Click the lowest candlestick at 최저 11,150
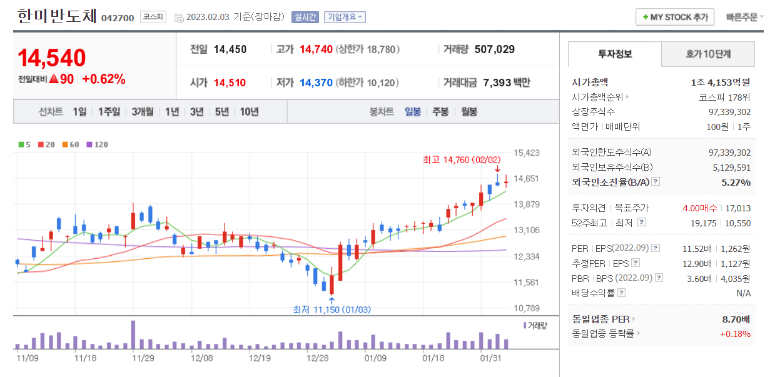Image resolution: width=770 pixels, height=377 pixels. pyautogui.click(x=332, y=284)
